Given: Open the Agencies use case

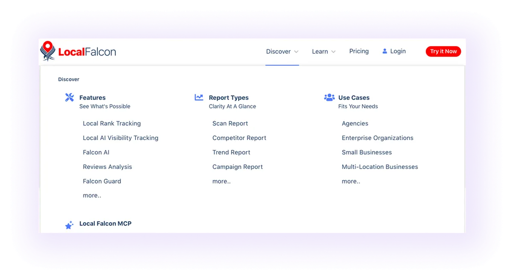Looking at the screenshot, I should pos(355,123).
